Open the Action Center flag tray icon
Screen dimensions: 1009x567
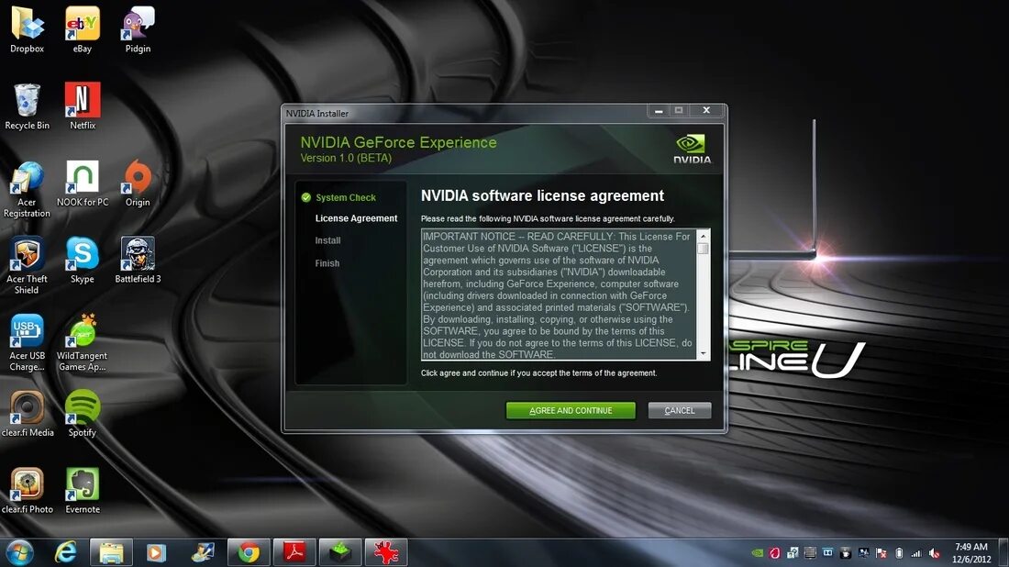click(881, 553)
